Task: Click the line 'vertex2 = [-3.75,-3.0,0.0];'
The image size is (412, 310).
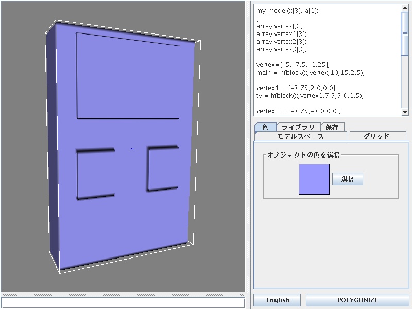Action: (299, 111)
